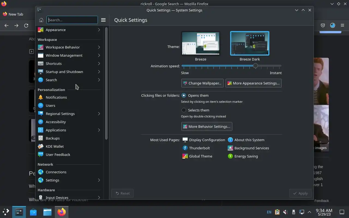349x218 pixels.
Task: Open the hamburger menu beside the search field
Action: pyautogui.click(x=103, y=20)
